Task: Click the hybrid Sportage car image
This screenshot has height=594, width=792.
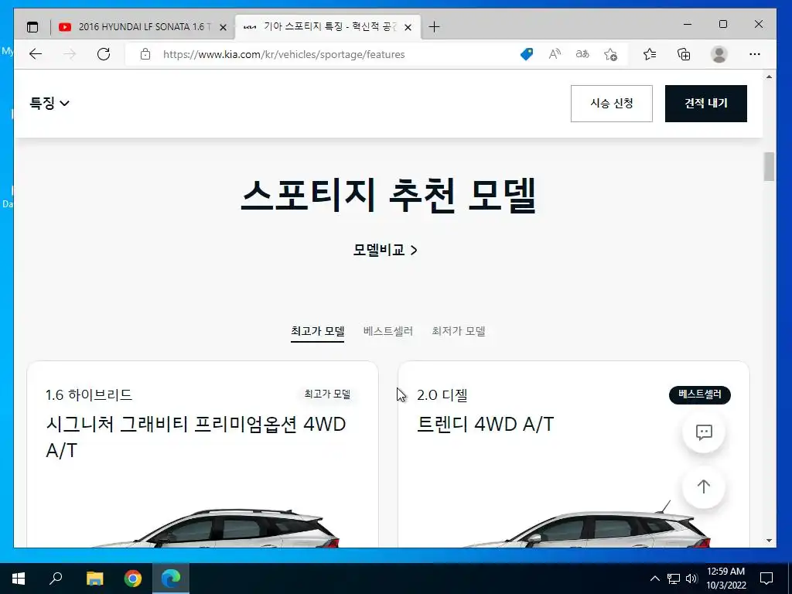Action: pyautogui.click(x=217, y=527)
